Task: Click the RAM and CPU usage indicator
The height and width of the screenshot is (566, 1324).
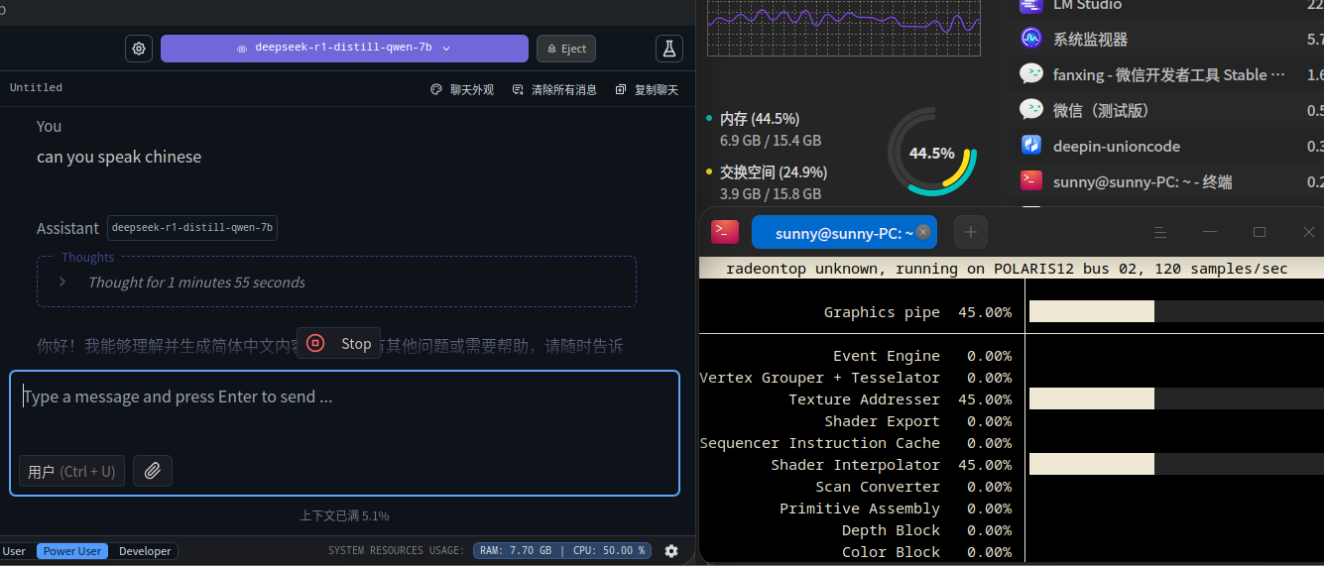Action: pyautogui.click(x=562, y=550)
